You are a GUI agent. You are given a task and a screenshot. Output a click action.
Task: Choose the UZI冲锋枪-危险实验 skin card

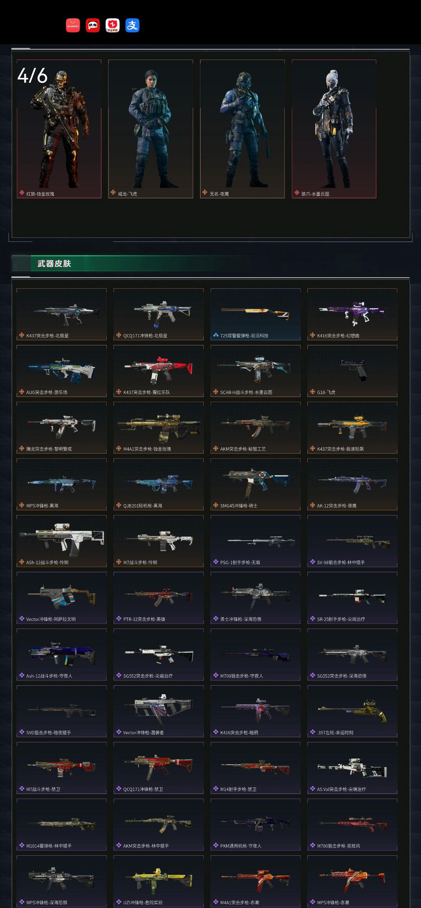coord(159,881)
